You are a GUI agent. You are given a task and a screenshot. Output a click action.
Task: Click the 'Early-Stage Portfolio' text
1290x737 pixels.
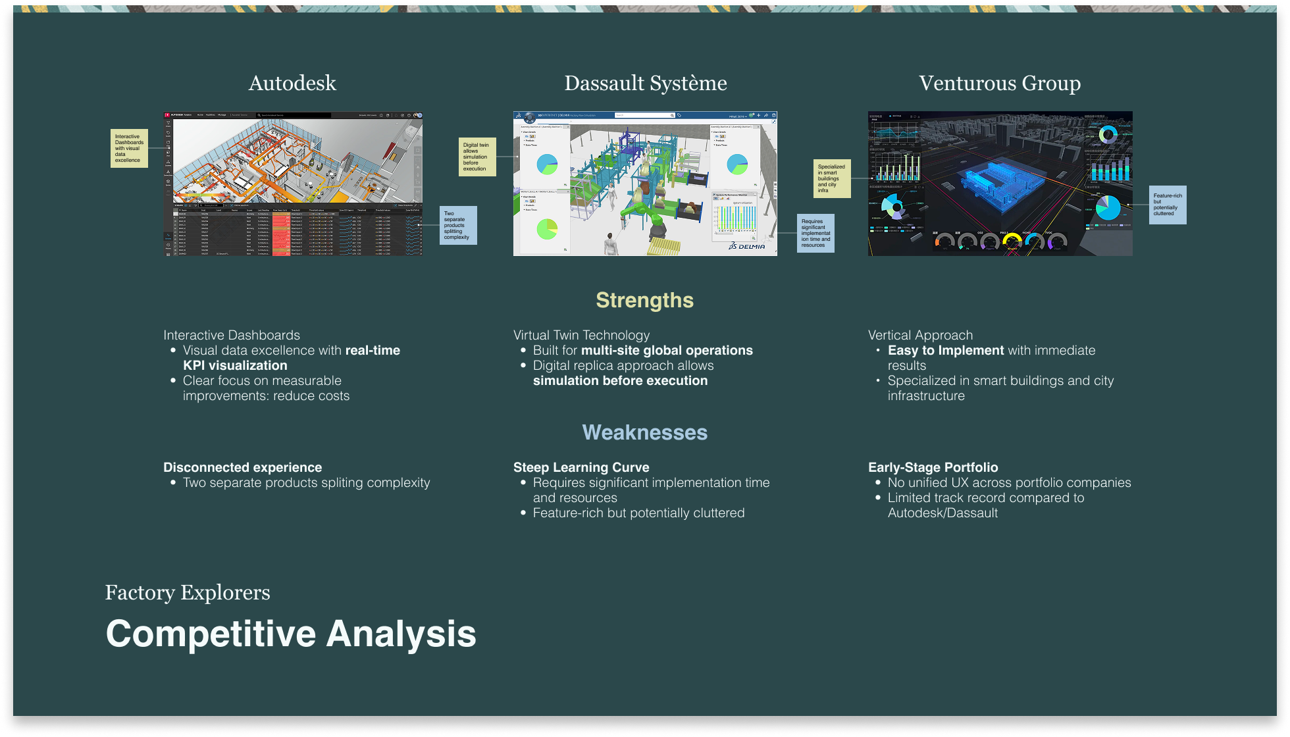tap(933, 467)
